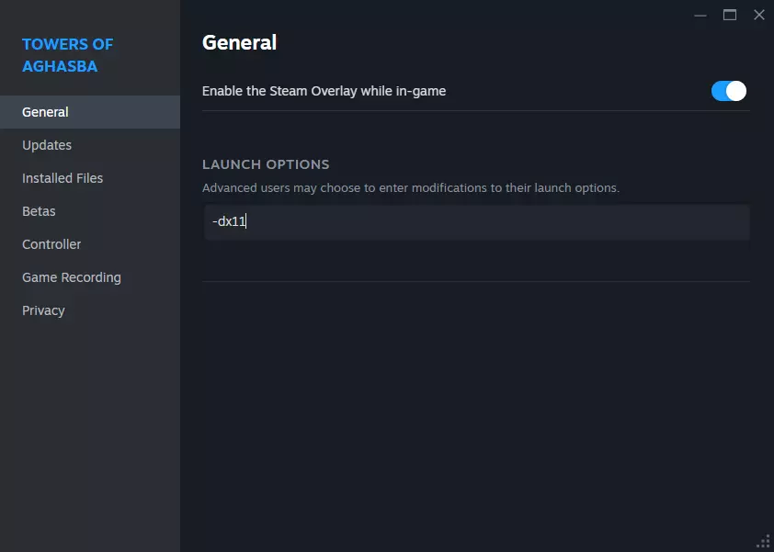Click the Advanced users description text
The height and width of the screenshot is (552, 774).
pos(410,188)
